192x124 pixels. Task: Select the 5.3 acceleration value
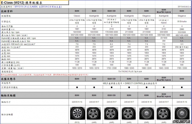coord(182,44)
